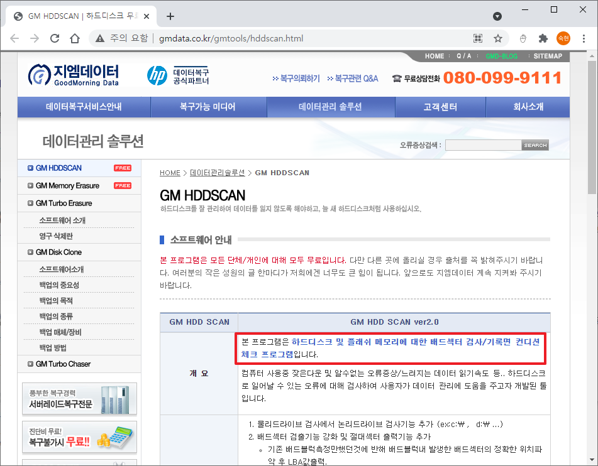Viewport: 598px width, 466px height.
Task: Click the mouse extension icon
Action: (x=523, y=38)
